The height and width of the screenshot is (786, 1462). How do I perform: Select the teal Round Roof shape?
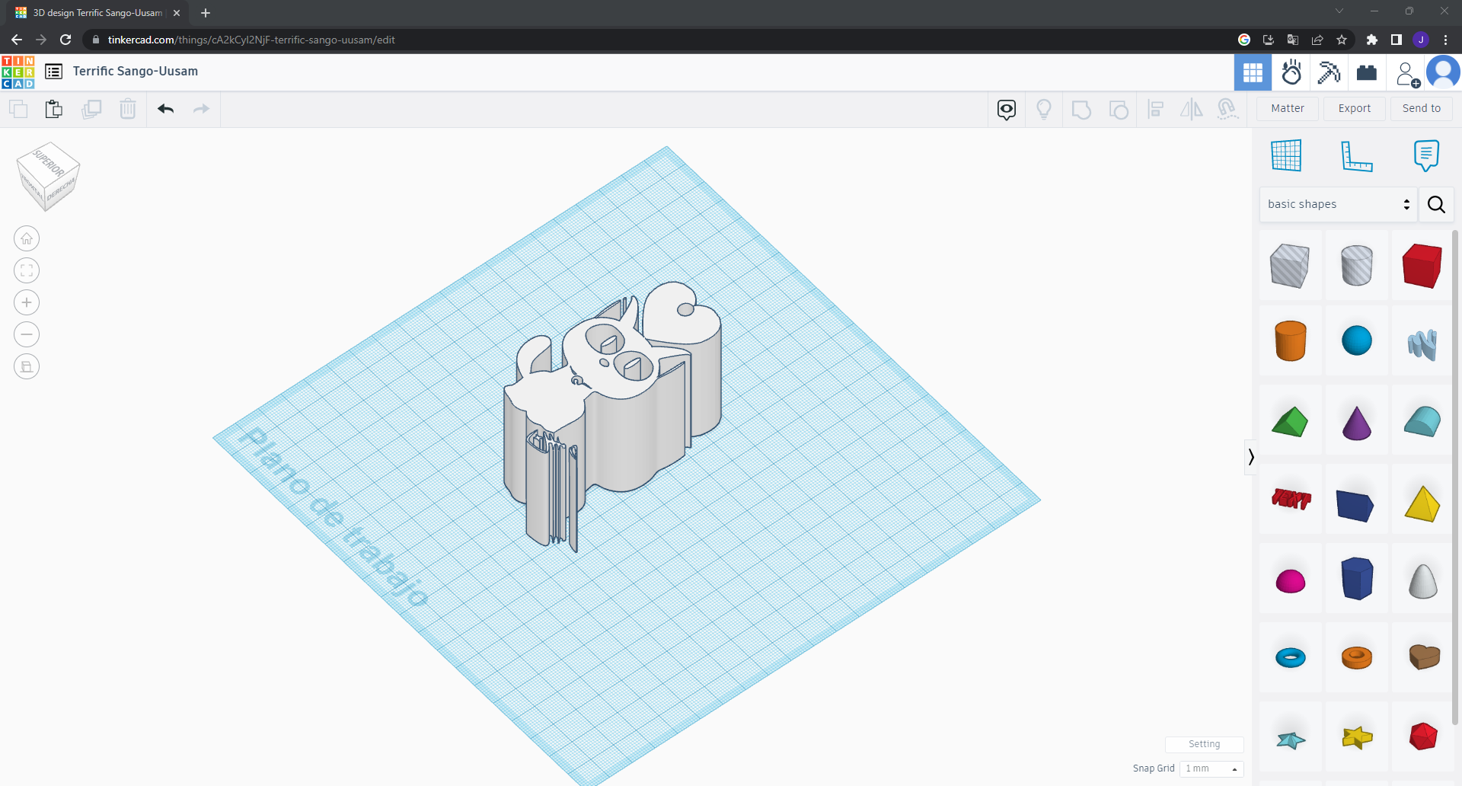[1422, 422]
